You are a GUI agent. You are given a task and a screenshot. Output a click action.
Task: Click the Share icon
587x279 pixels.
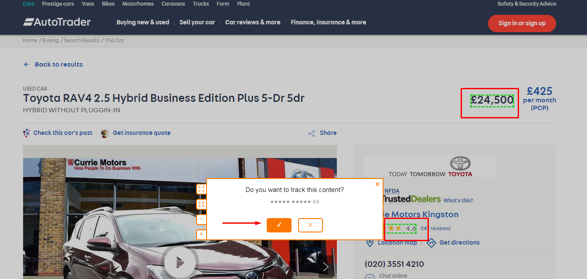coord(312,133)
